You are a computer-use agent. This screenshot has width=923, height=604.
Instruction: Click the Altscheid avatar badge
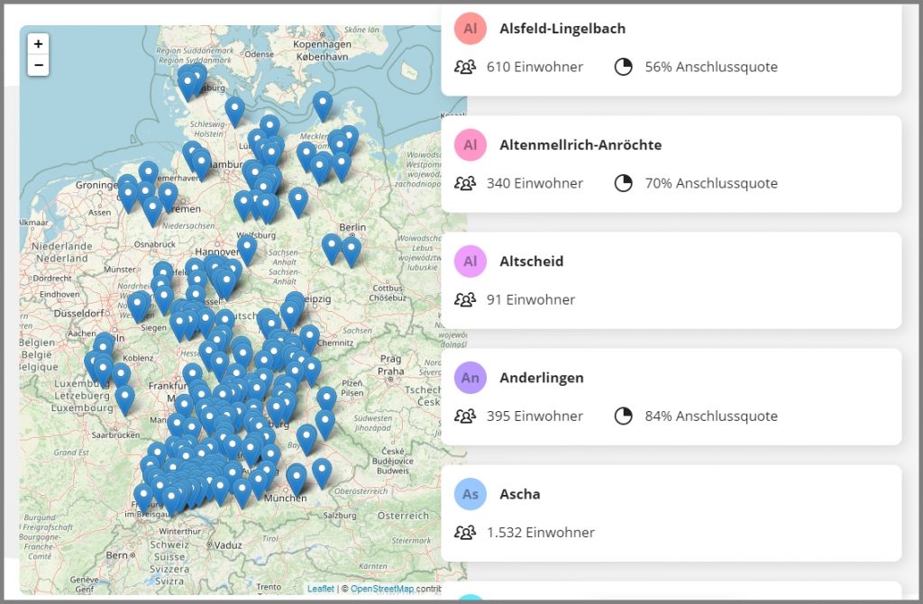pos(470,261)
